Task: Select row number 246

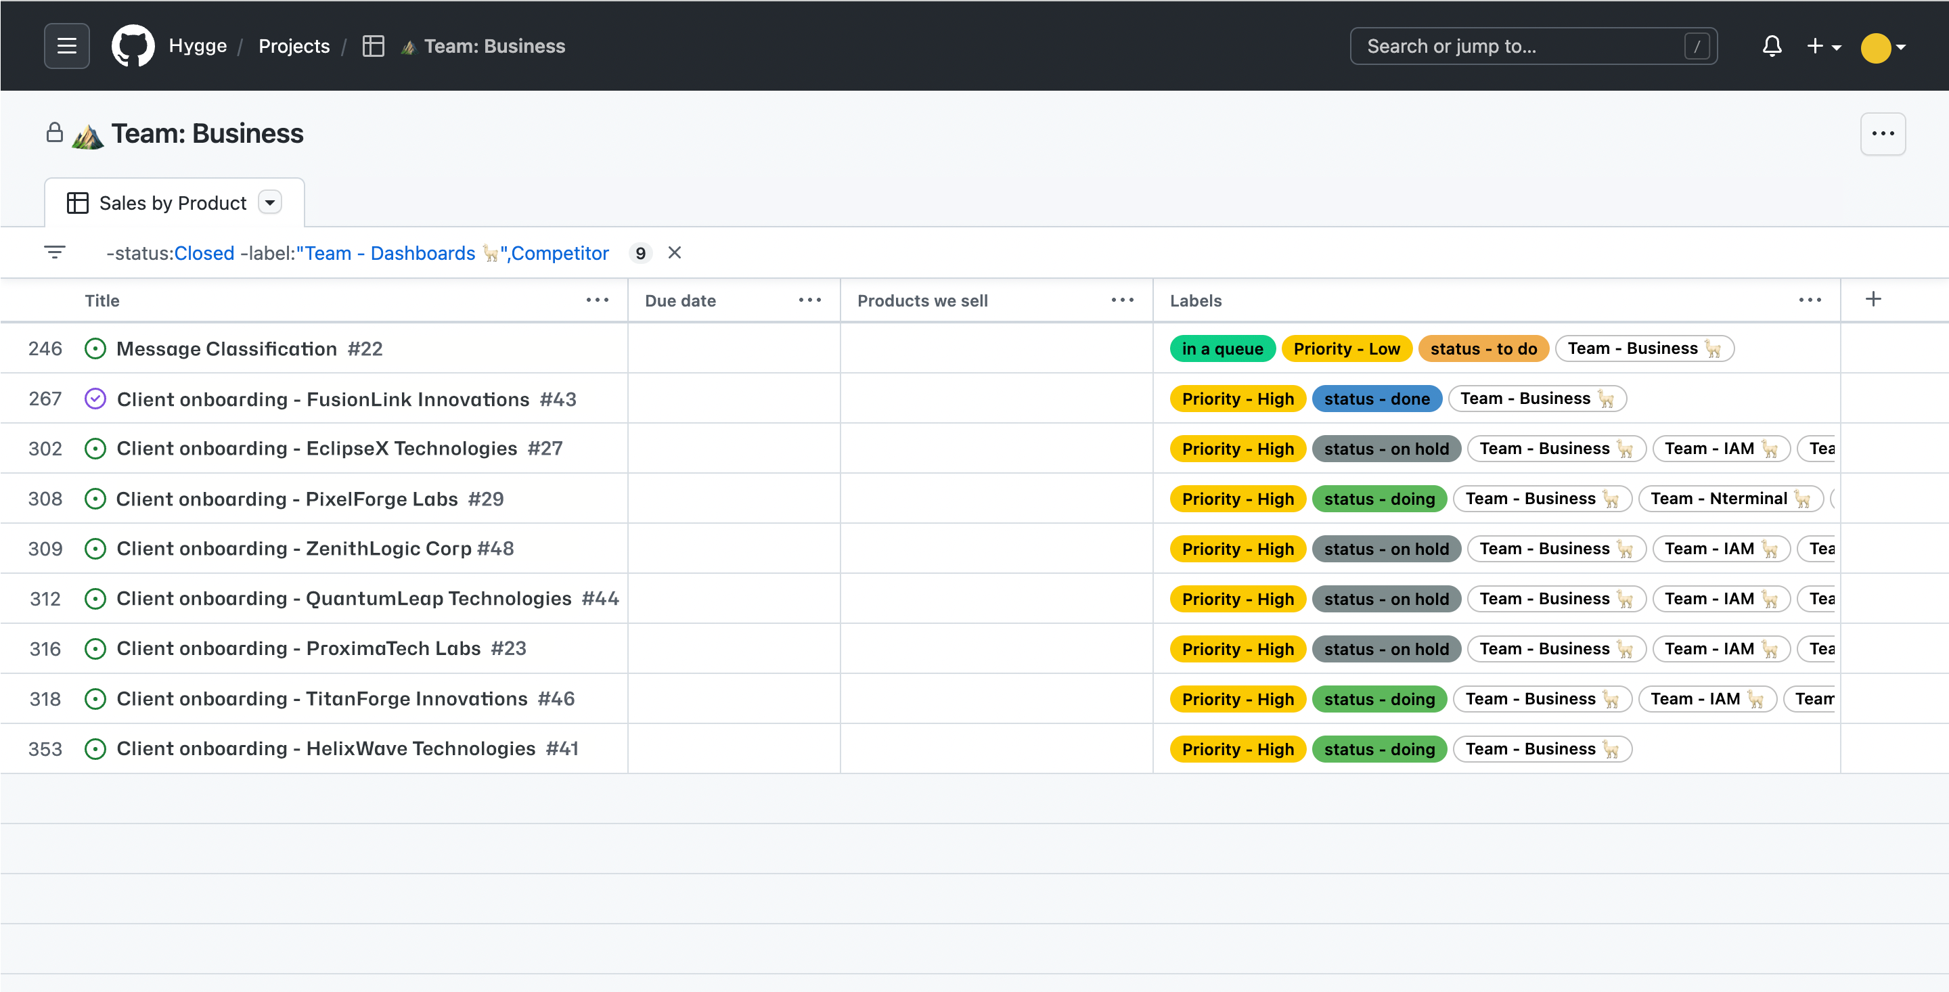Action: (x=45, y=349)
